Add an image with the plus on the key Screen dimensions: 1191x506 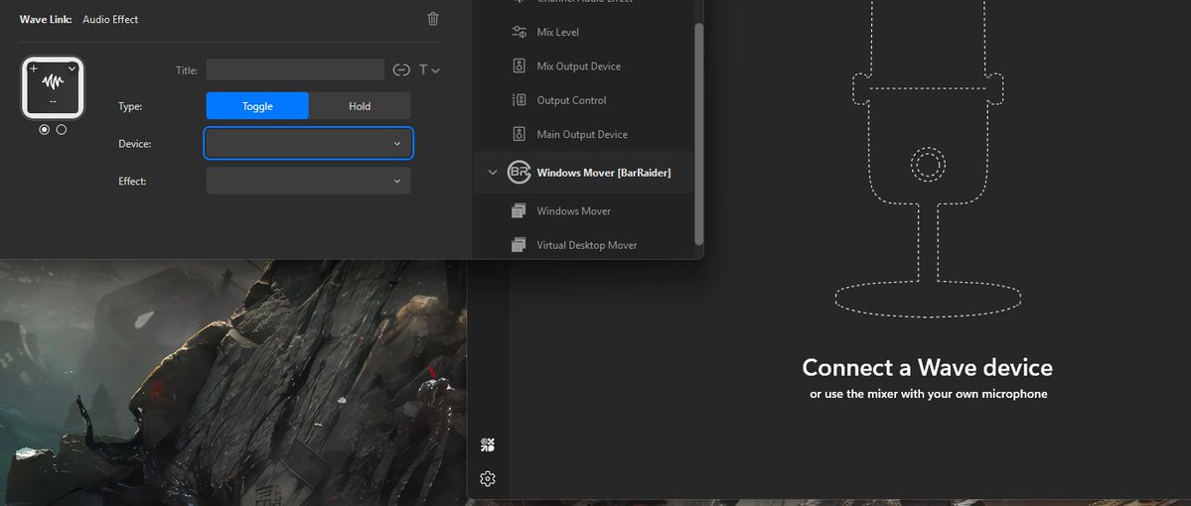(34, 68)
